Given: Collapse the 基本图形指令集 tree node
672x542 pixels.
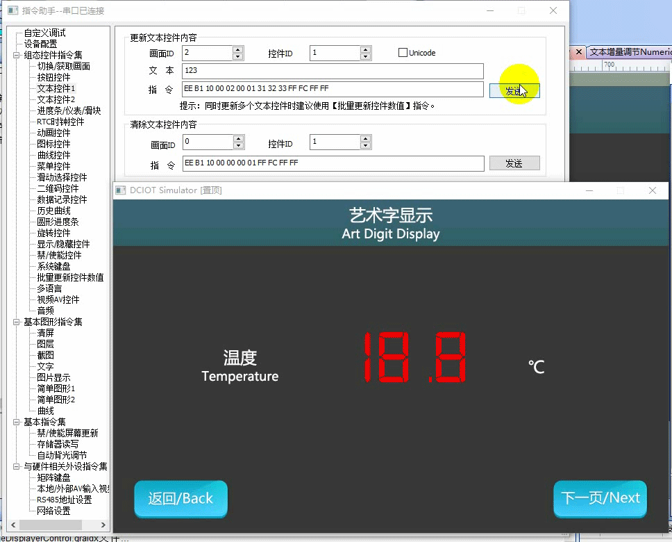Looking at the screenshot, I should tap(16, 322).
